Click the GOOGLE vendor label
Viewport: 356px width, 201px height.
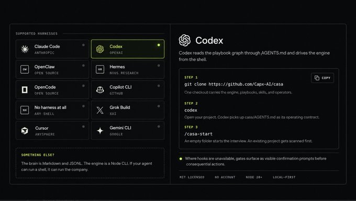(116, 134)
